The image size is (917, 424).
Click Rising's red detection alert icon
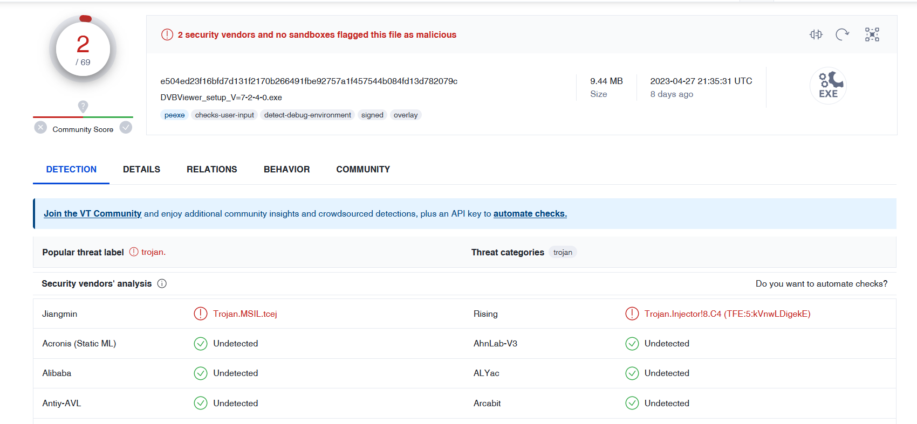(x=632, y=314)
